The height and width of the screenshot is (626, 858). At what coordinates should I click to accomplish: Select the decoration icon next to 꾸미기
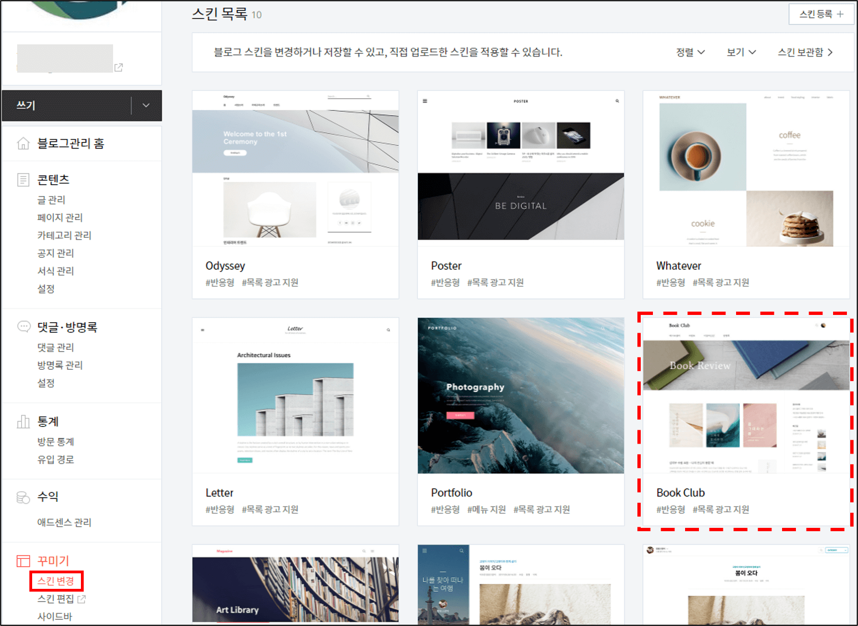pos(23,561)
